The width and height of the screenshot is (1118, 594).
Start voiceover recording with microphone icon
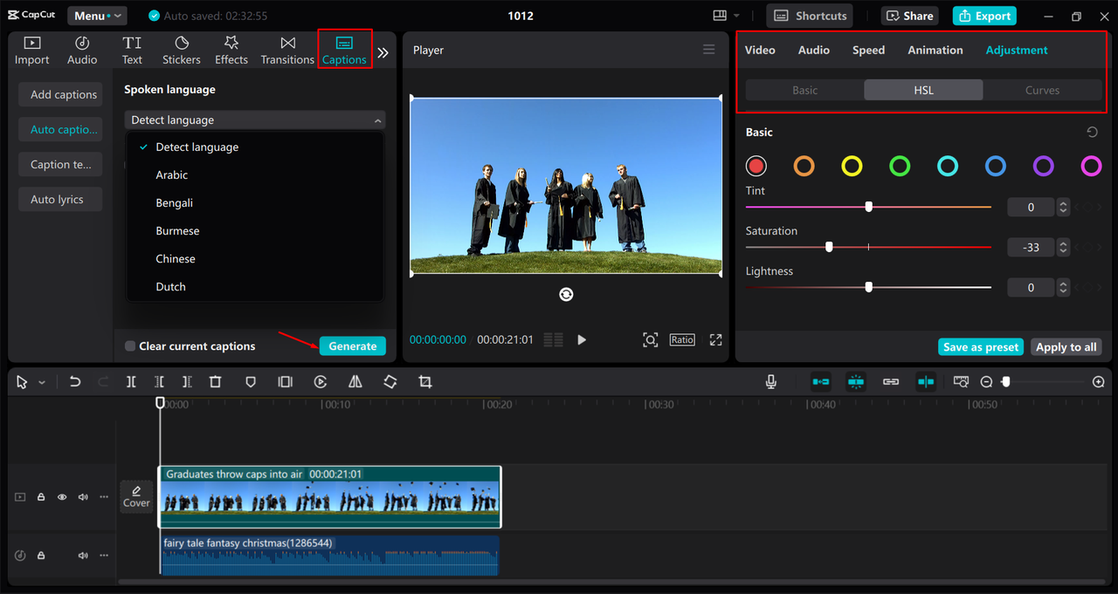[x=771, y=382]
